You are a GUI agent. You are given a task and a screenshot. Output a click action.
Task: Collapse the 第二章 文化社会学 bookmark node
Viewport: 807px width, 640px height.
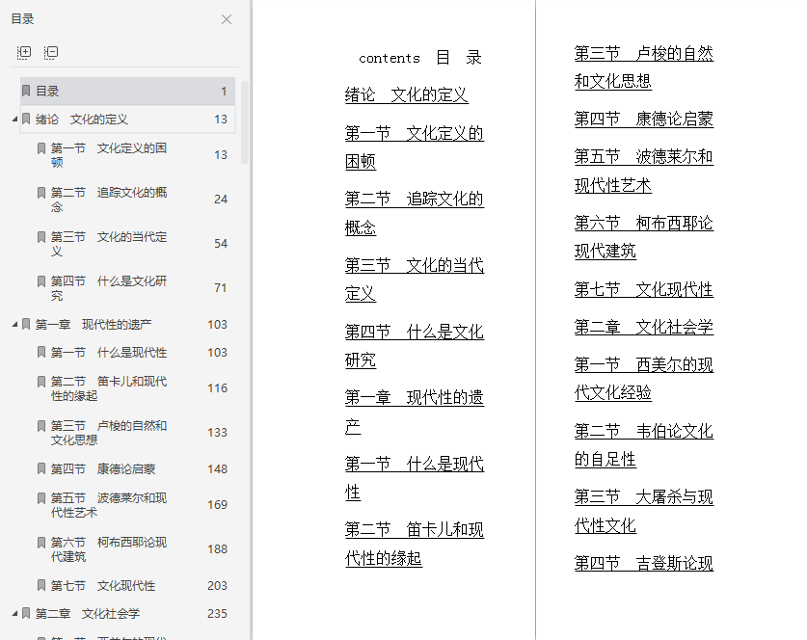[14, 614]
